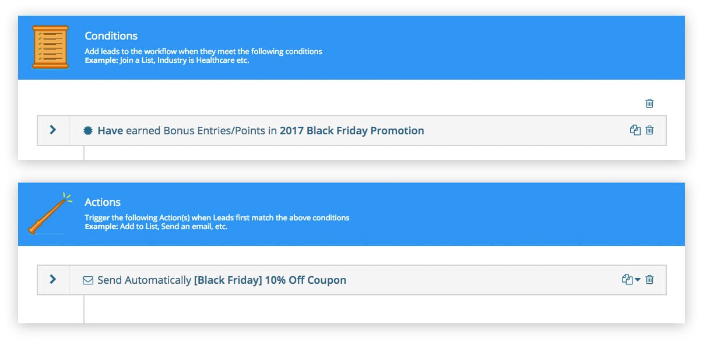Click the magic wand icon in Actions header

[x=50, y=213]
